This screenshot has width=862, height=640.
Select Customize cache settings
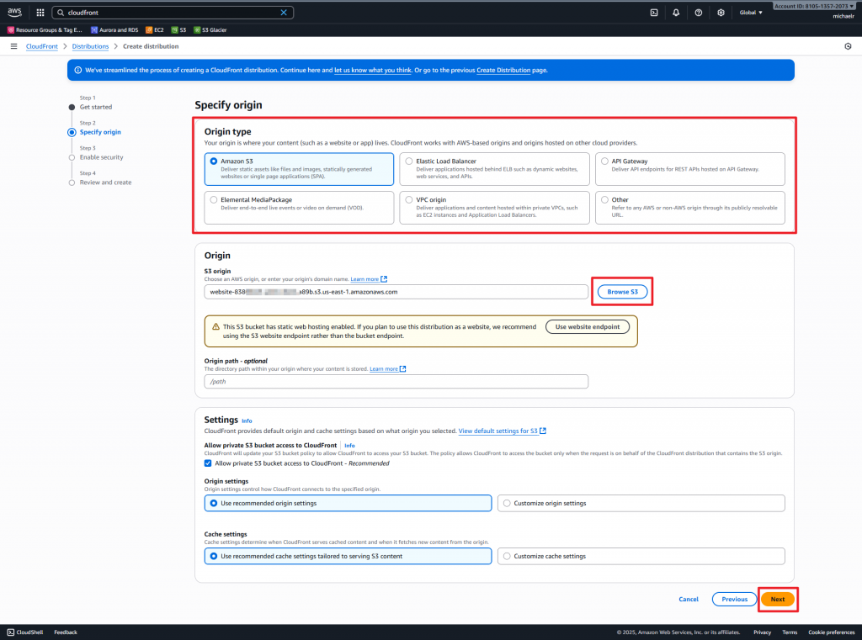click(x=641, y=556)
